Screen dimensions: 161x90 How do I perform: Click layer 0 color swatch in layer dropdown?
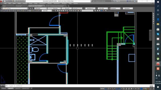click(x=9, y=8)
